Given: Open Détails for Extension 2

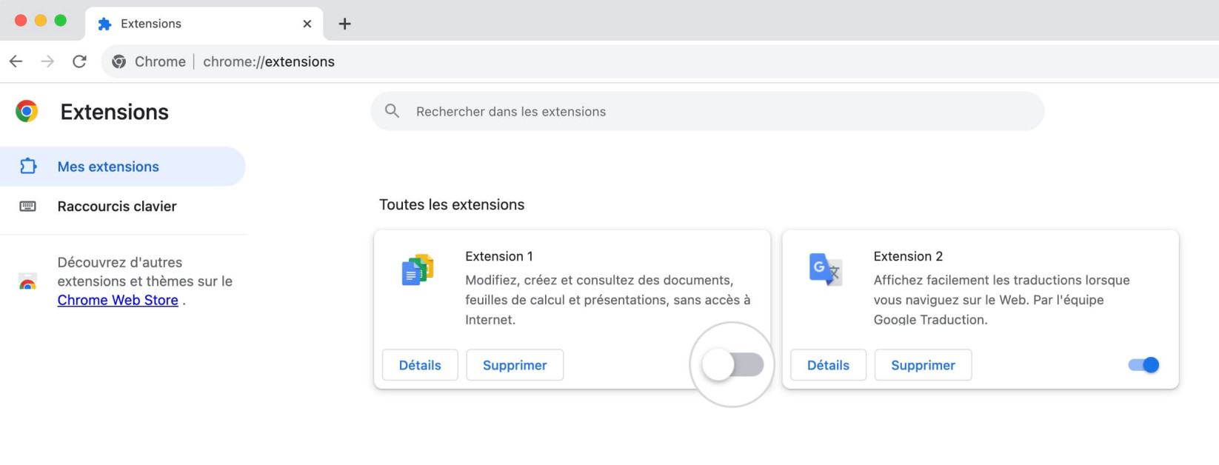Looking at the screenshot, I should pyautogui.click(x=828, y=365).
